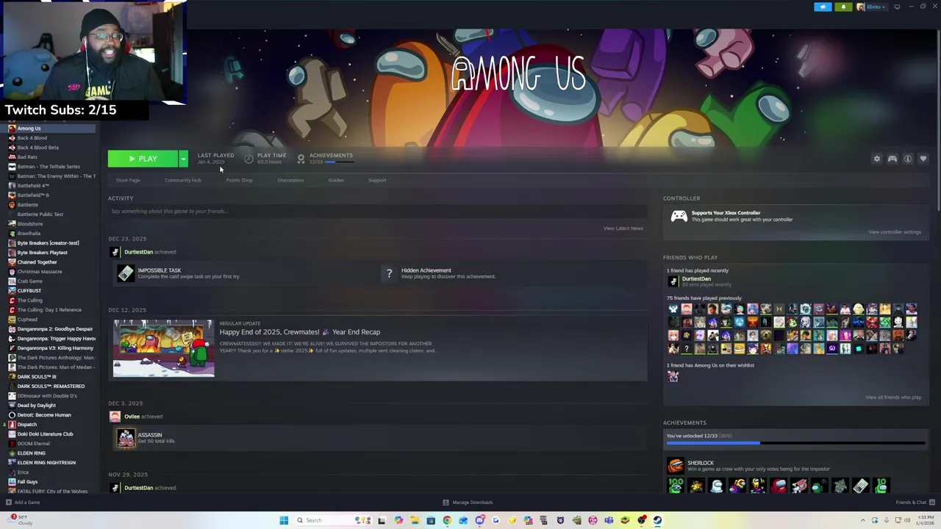
Task: Launch Among Us with Play button
Action: (143, 159)
